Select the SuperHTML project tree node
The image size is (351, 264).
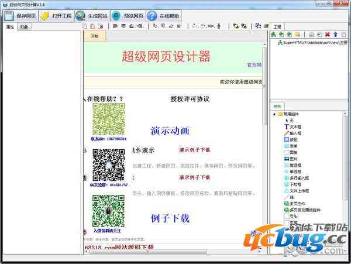[x=312, y=42]
